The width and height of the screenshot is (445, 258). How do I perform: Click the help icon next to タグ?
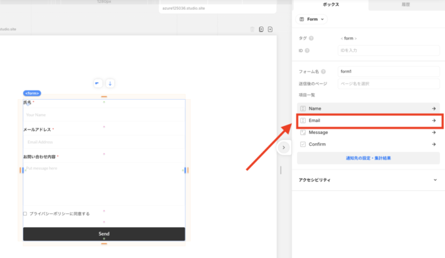pyautogui.click(x=311, y=38)
